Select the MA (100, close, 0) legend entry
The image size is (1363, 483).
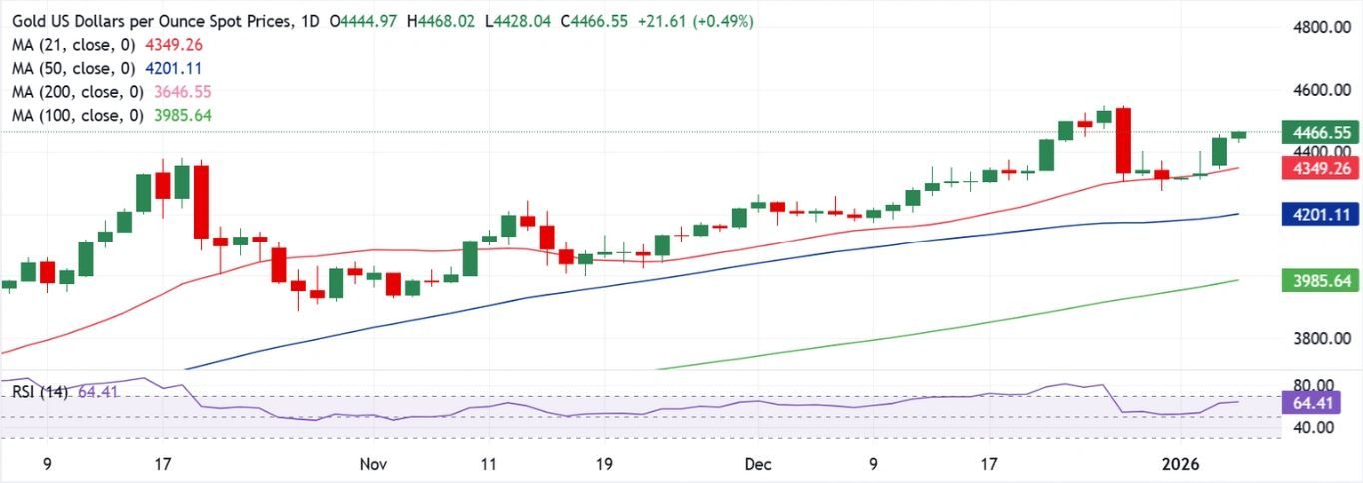[x=82, y=116]
